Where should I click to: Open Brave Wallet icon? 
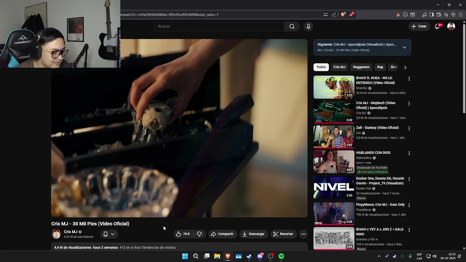(x=439, y=15)
